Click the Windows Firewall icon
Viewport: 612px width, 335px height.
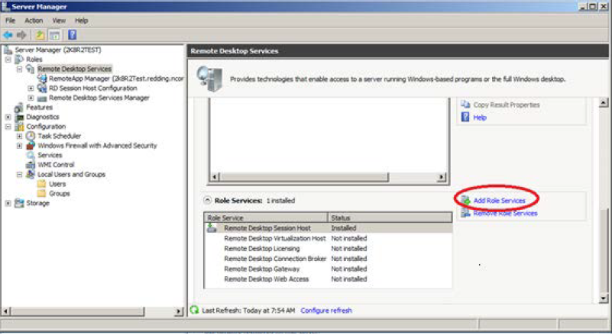click(31, 146)
